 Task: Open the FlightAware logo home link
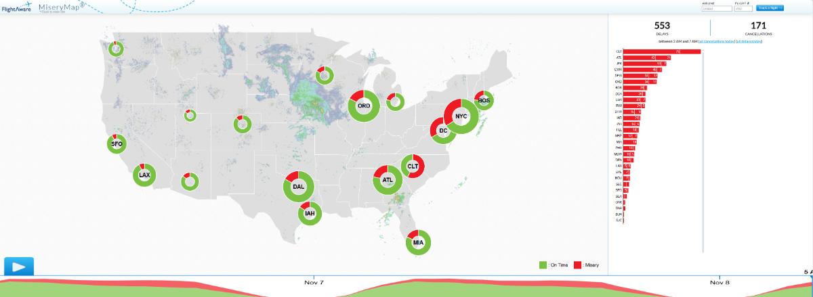coord(16,8)
